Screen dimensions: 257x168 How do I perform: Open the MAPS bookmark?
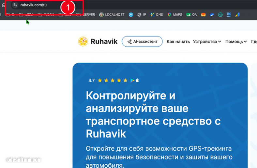(175, 15)
